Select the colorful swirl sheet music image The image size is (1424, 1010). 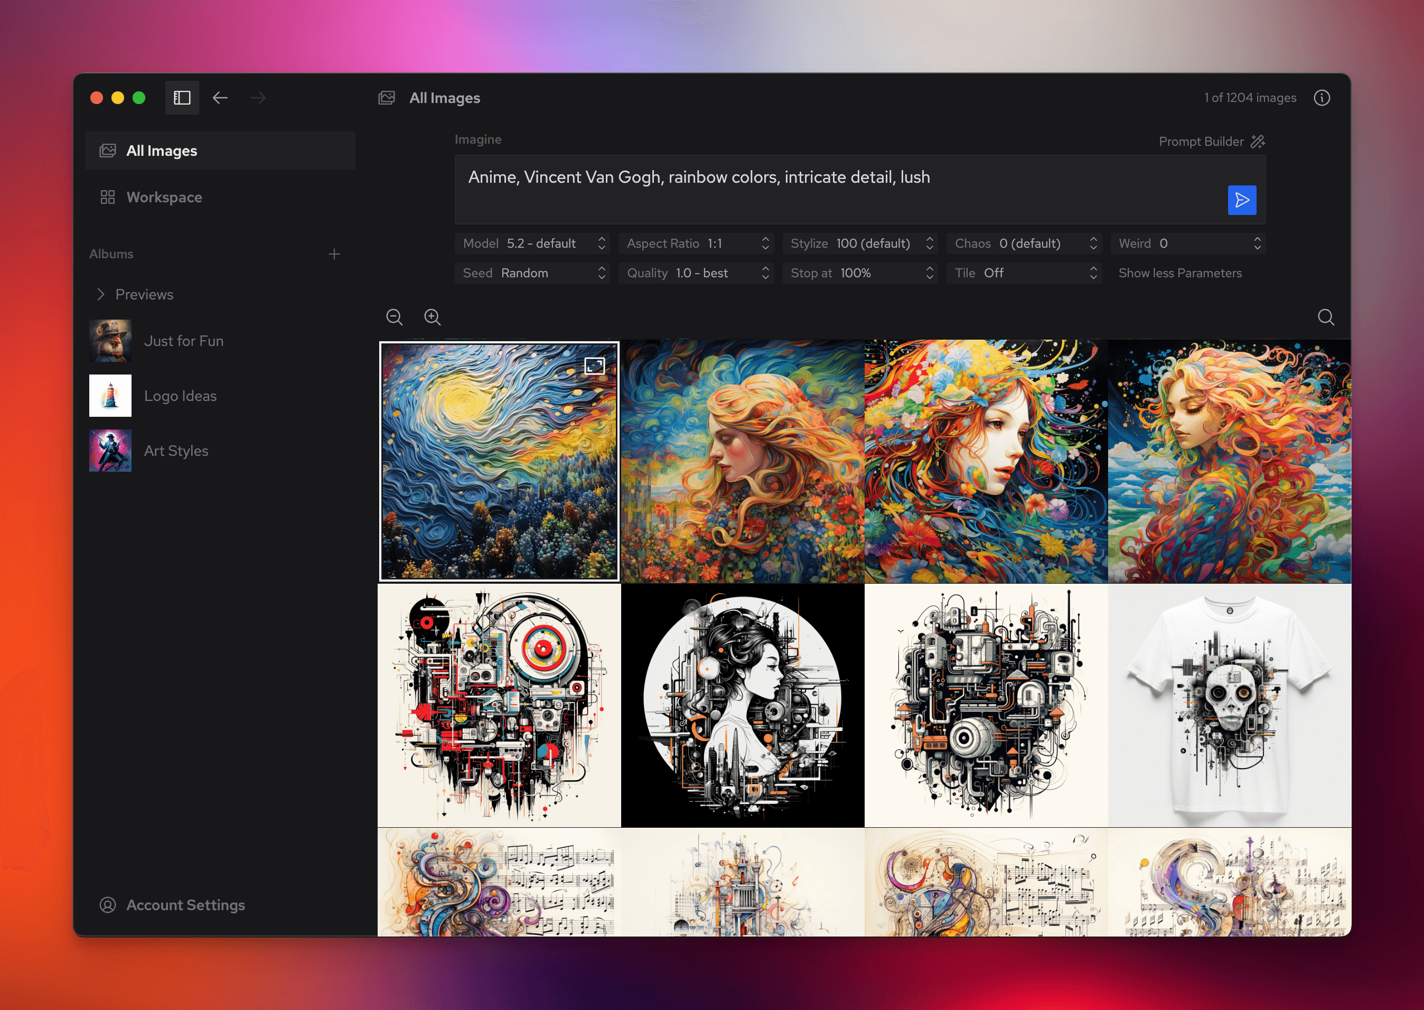(x=499, y=882)
